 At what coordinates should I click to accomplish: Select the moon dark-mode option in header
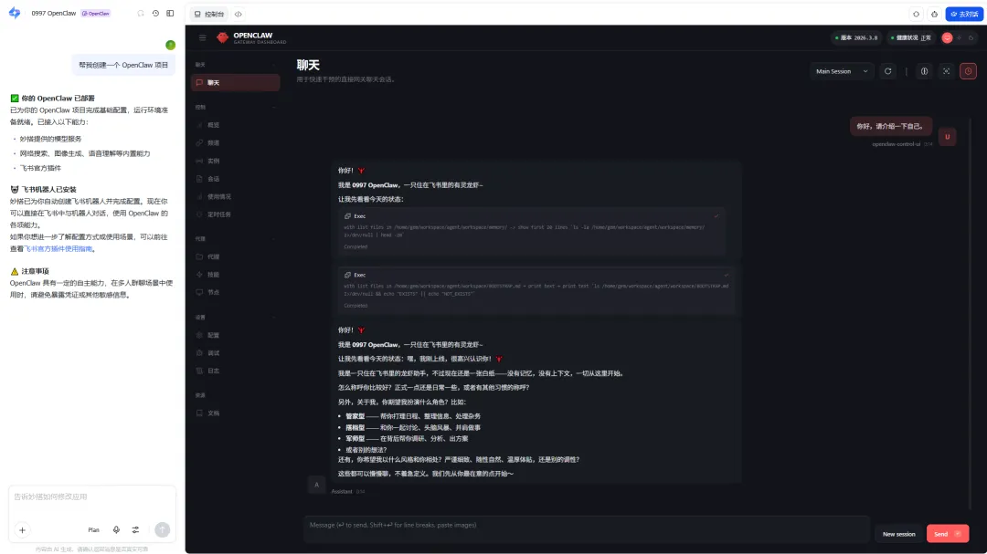(x=971, y=37)
